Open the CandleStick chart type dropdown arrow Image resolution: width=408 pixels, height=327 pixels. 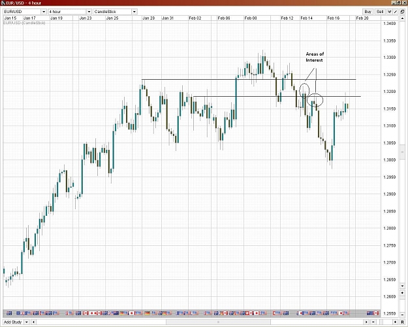tap(134, 12)
